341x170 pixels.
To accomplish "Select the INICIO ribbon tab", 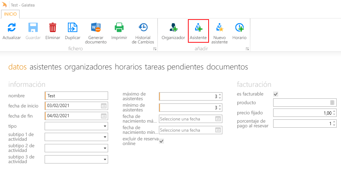I will (x=10, y=14).
